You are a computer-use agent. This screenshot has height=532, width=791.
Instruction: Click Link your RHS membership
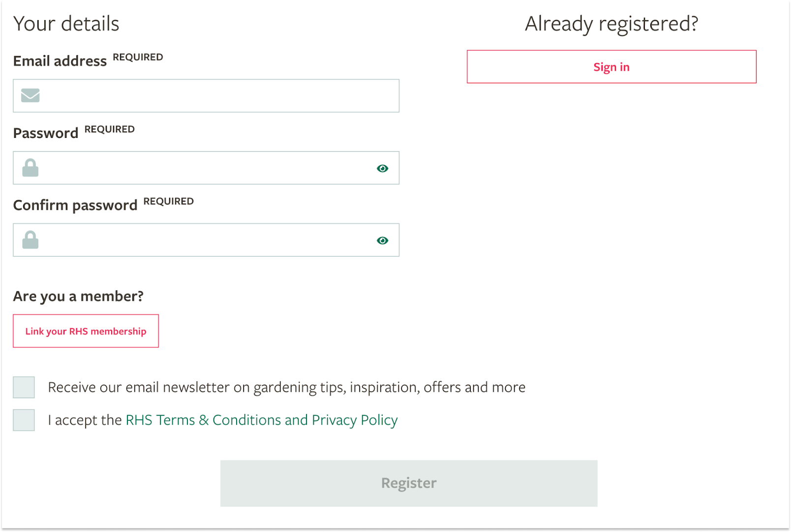(x=86, y=331)
